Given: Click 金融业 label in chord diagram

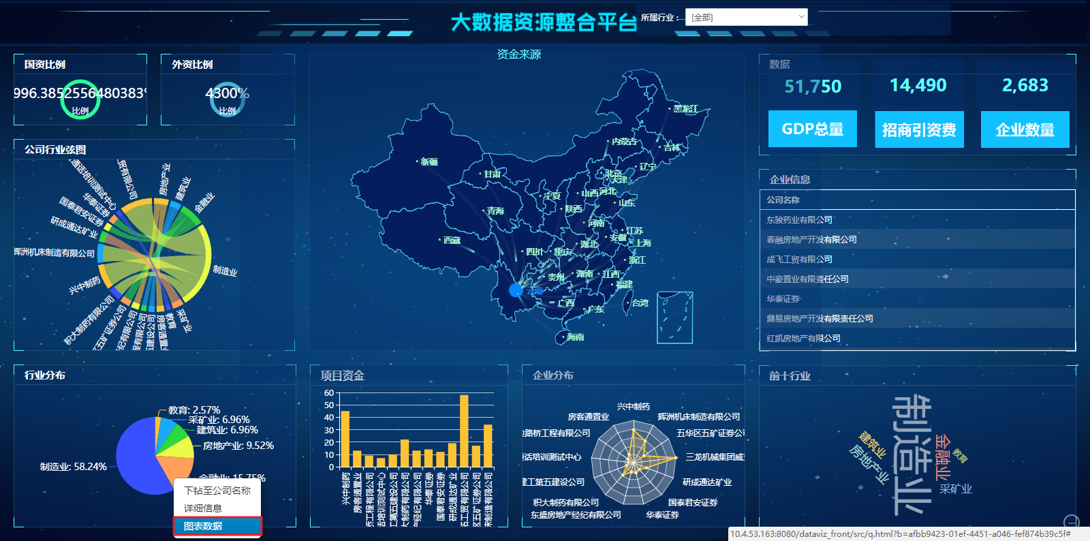Looking at the screenshot, I should tap(204, 202).
